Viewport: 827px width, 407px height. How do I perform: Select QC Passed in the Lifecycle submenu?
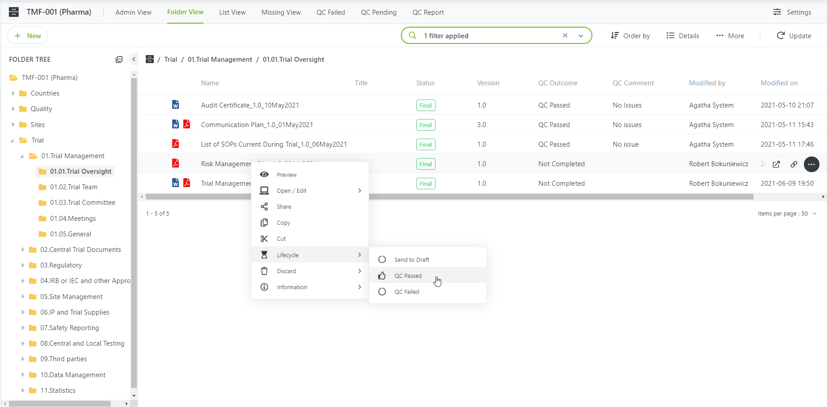click(x=408, y=275)
